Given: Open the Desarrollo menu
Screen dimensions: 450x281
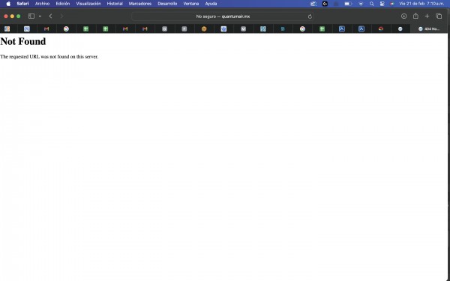Looking at the screenshot, I should pyautogui.click(x=167, y=4).
